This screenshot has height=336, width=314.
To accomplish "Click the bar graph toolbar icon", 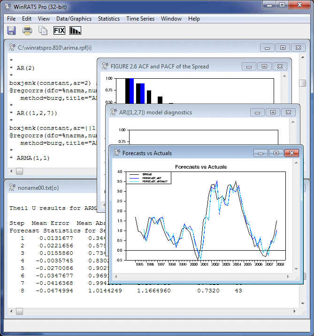I will point(75,30).
